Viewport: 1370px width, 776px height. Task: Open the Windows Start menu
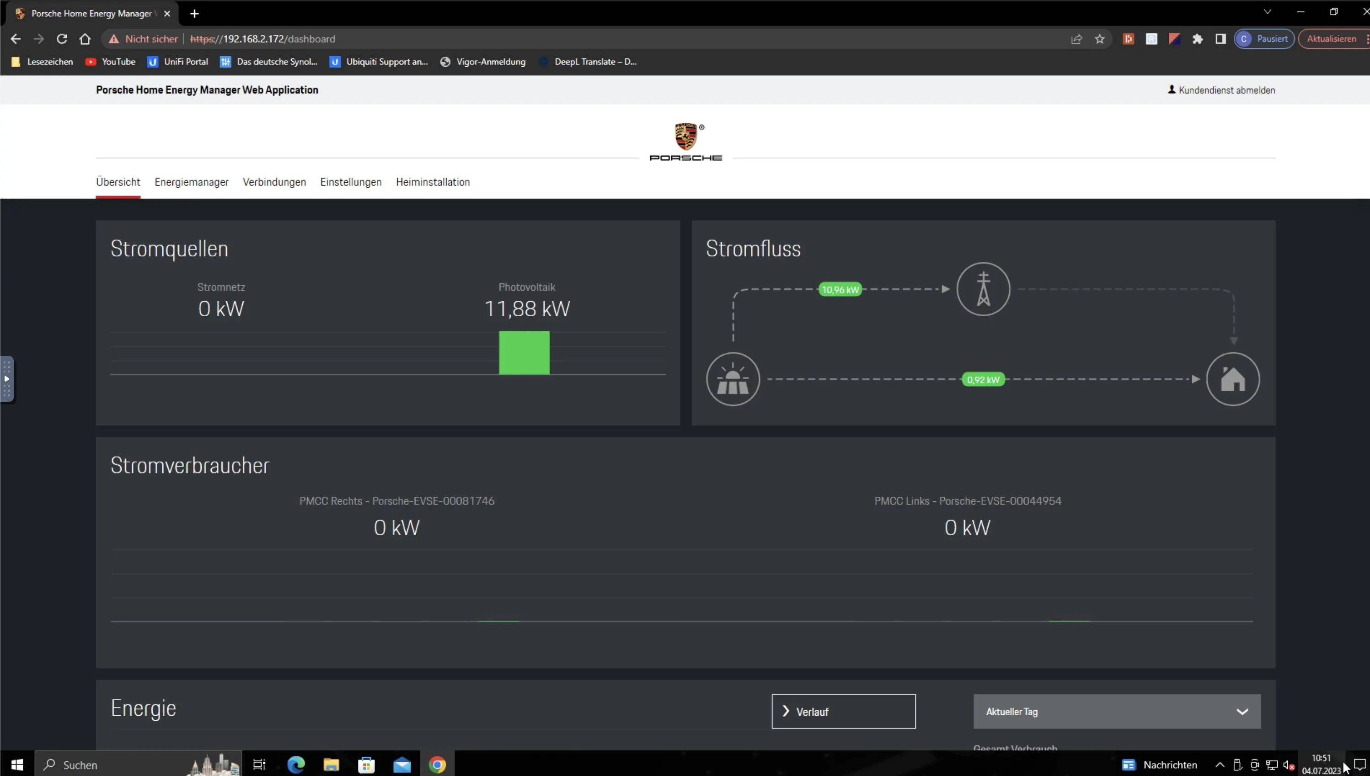tap(17, 765)
